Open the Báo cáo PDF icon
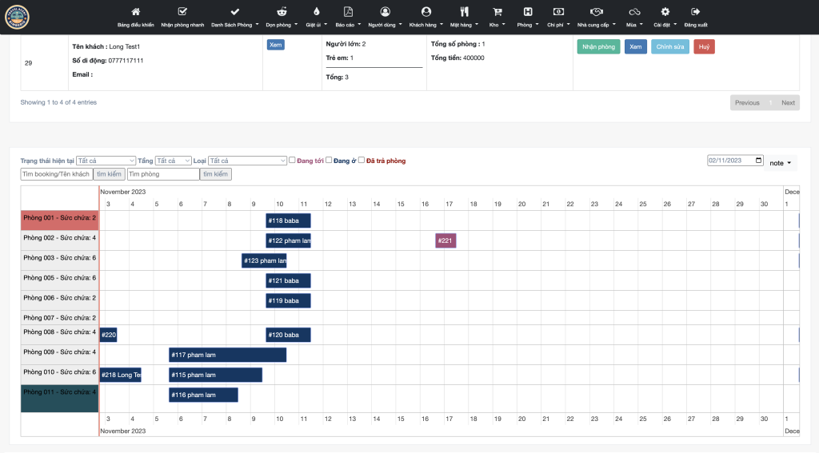This screenshot has height=453, width=819. coord(348,11)
